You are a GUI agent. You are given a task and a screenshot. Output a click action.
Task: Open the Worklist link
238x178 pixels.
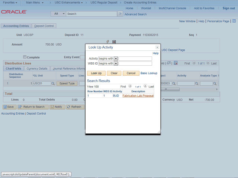(146, 8)
